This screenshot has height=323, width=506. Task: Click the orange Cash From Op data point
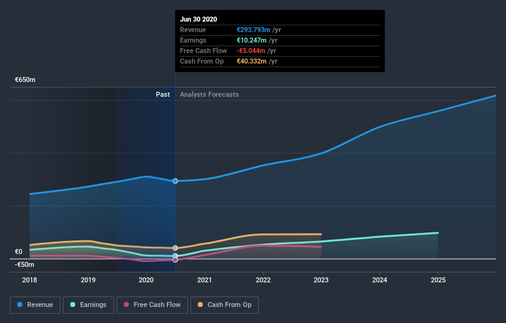click(x=175, y=248)
